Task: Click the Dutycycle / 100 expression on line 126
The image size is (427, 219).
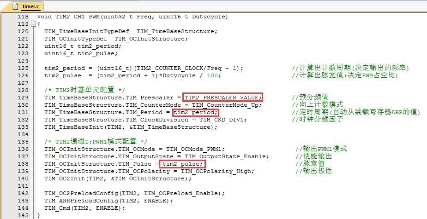Action: [190, 76]
